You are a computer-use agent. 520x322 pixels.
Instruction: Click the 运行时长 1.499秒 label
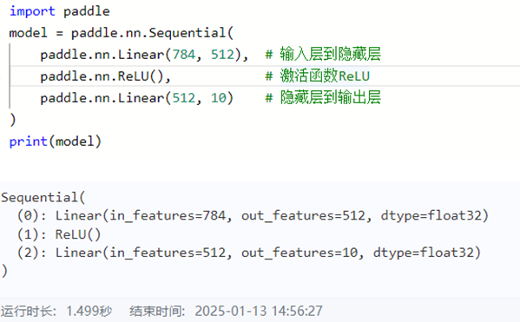point(56,311)
